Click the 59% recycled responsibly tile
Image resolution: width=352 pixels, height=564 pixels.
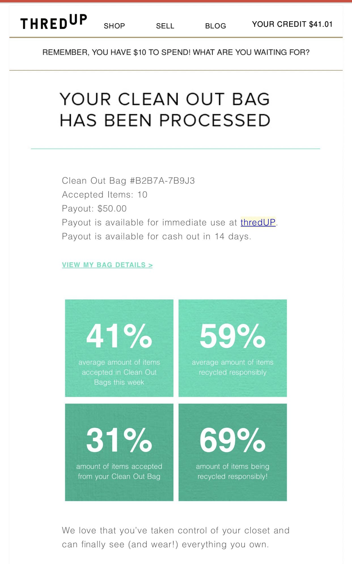tap(233, 348)
